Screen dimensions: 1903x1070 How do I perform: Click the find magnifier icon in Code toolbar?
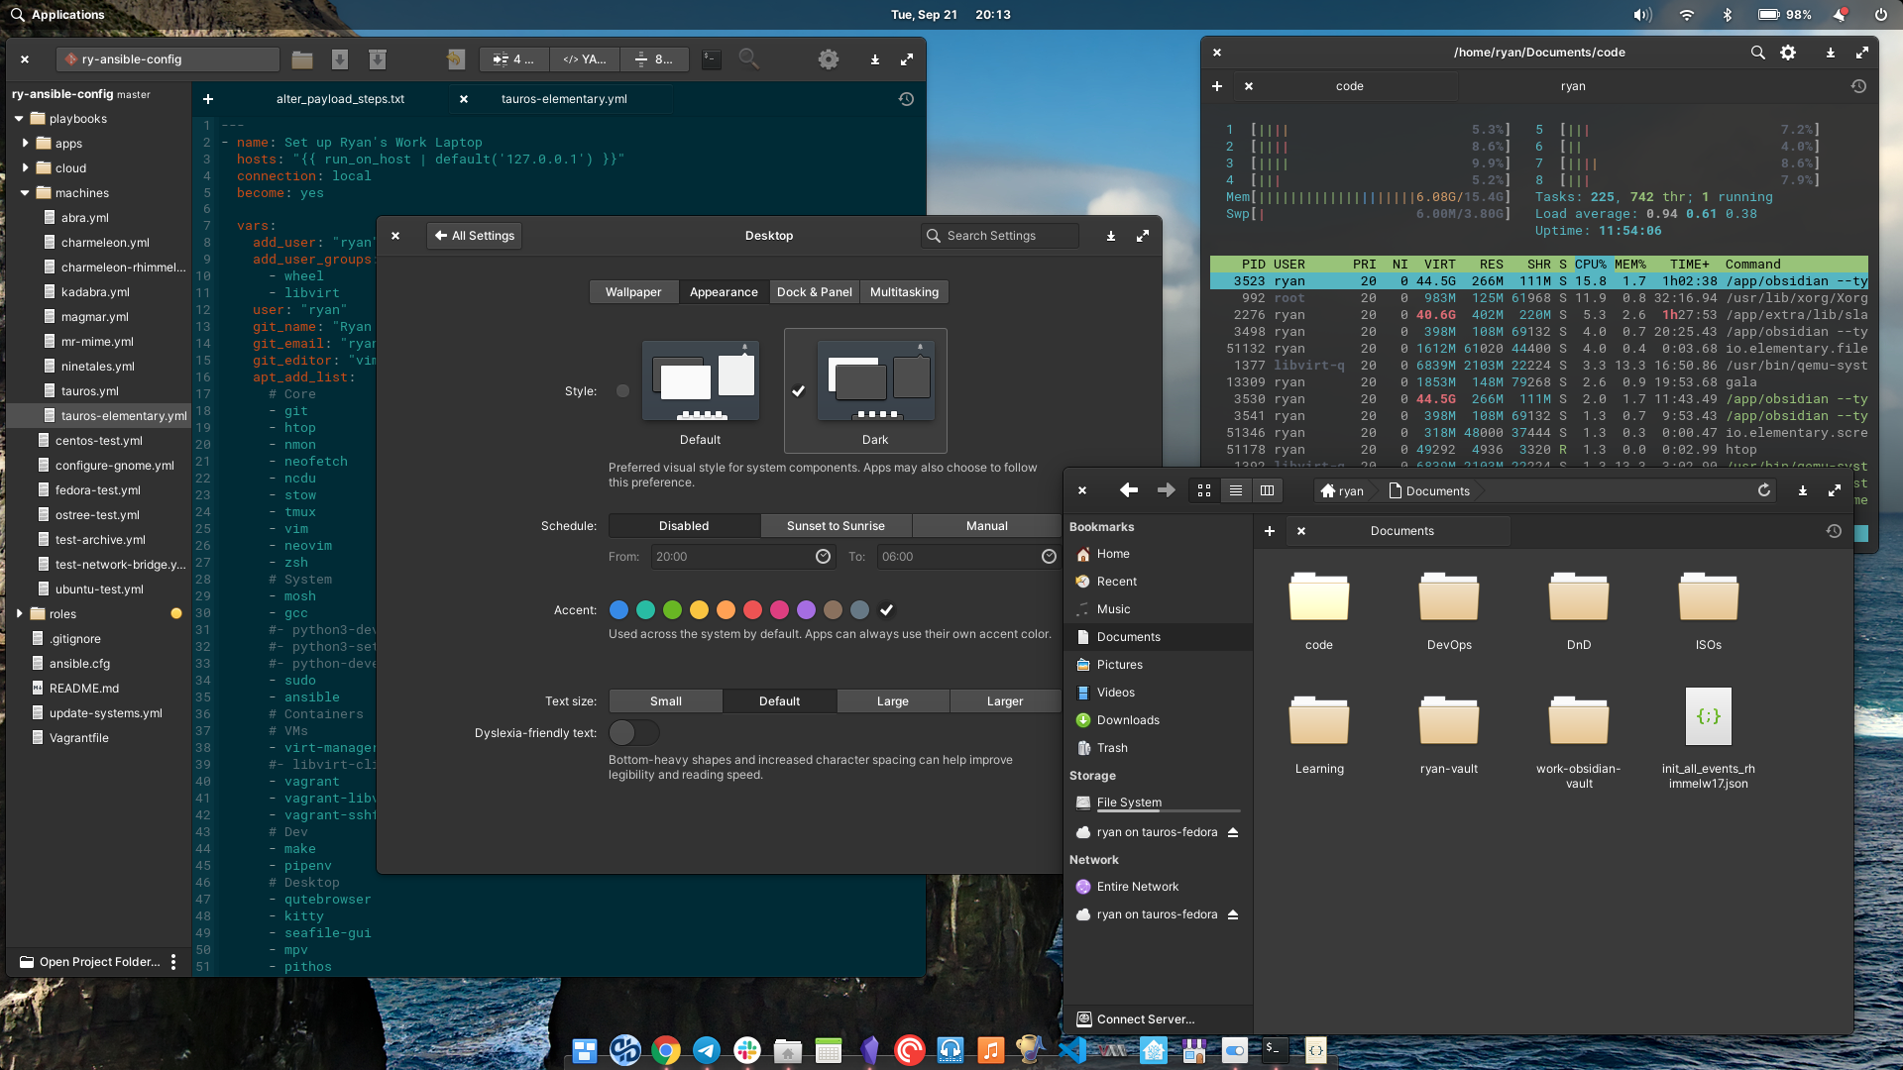coord(749,59)
